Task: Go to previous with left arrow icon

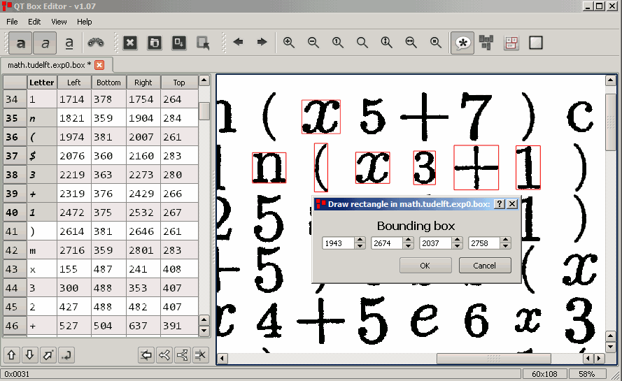Action: pos(238,42)
